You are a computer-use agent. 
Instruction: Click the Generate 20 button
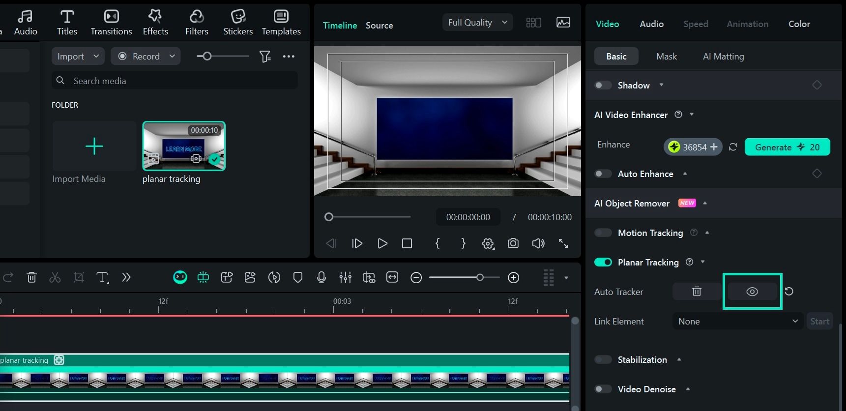pyautogui.click(x=787, y=147)
